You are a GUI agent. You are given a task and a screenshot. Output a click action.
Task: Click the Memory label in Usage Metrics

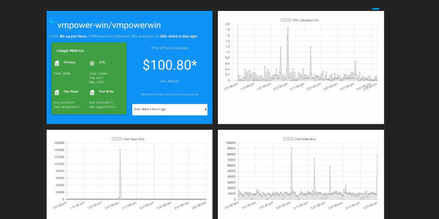pyautogui.click(x=70, y=62)
